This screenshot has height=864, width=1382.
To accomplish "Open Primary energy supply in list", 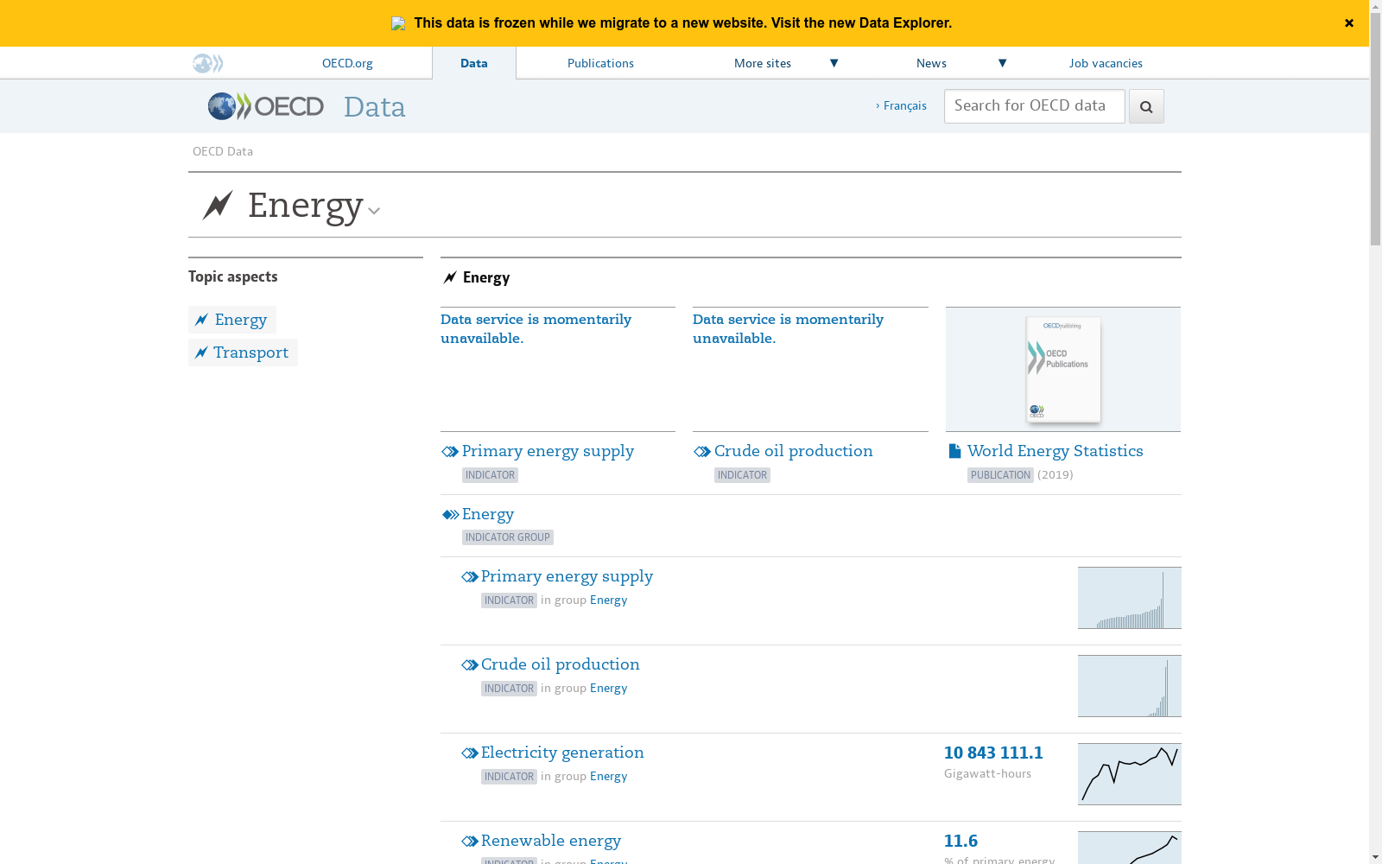I will click(x=567, y=576).
